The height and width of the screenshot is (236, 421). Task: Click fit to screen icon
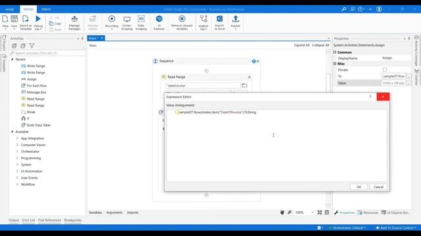[x=320, y=212]
